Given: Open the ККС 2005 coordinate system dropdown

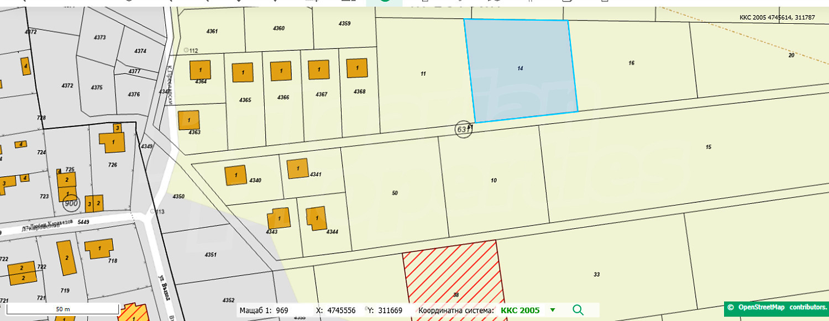Looking at the screenshot, I should 528,310.
